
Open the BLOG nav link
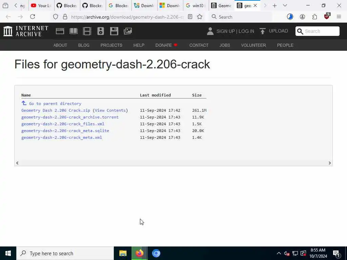pos(84,45)
